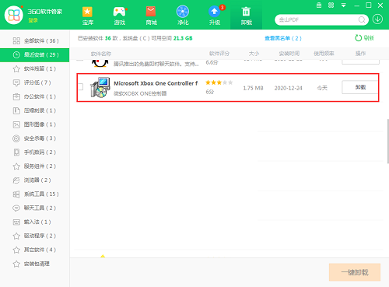
Task: Click the search magnifier icon
Action: point(362,19)
